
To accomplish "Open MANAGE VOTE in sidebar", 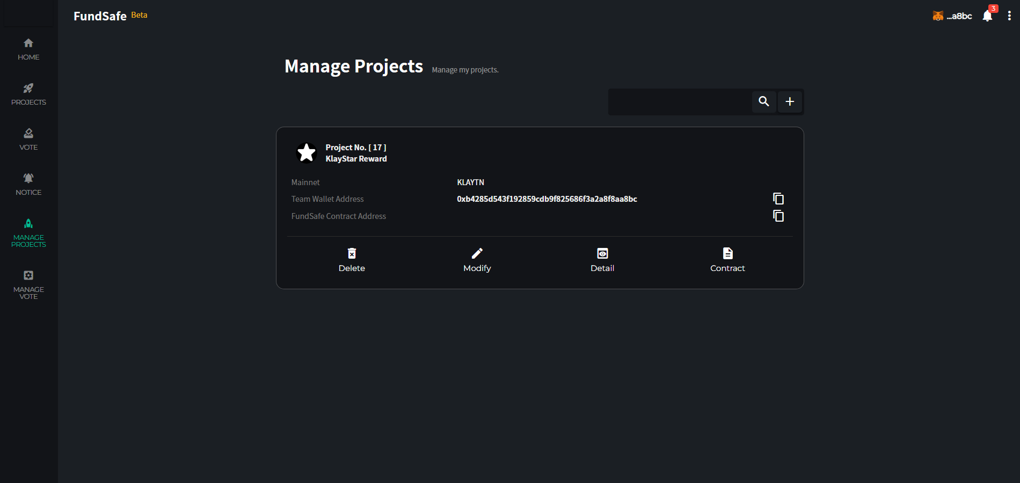I will 28,285.
